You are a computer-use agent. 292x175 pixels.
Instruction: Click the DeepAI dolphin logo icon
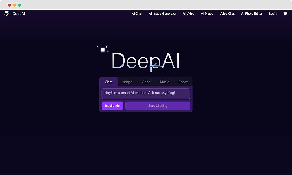pos(6,13)
